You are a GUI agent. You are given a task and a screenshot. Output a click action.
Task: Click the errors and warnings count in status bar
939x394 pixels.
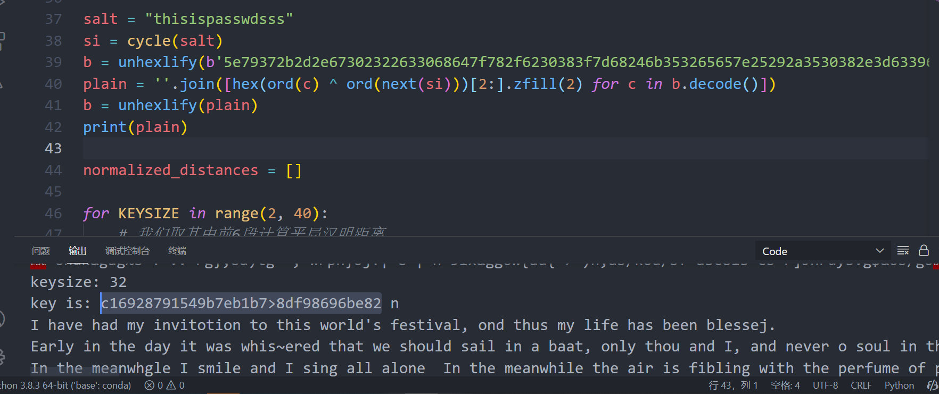164,385
